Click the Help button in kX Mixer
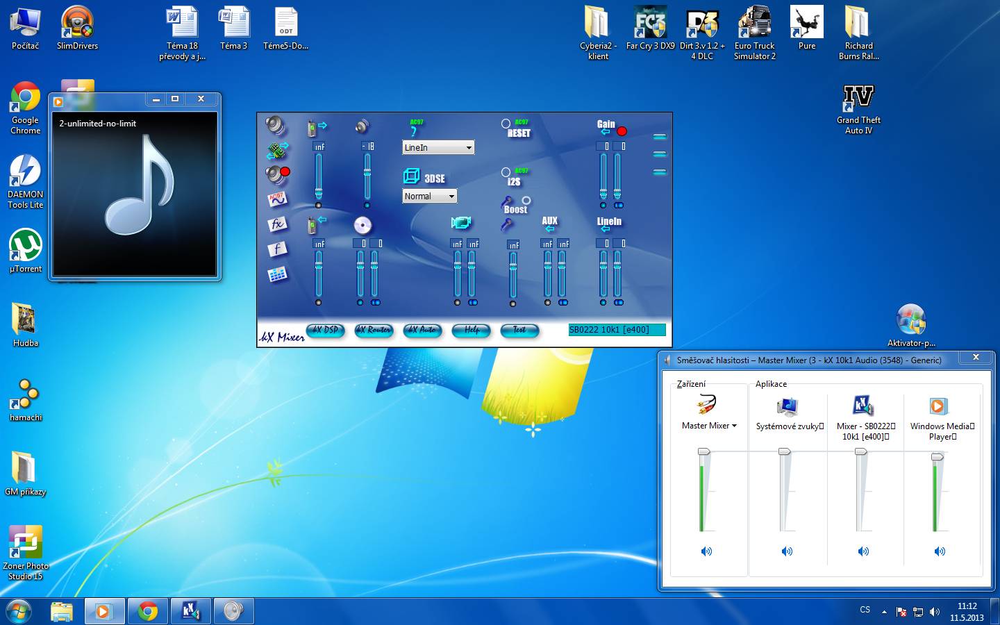This screenshot has width=1000, height=625. 472,330
